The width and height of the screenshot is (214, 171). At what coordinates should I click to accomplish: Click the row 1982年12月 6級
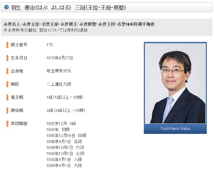pos(61,123)
